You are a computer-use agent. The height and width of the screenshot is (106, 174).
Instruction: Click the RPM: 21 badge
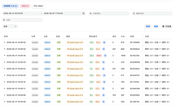tap(25, 6)
